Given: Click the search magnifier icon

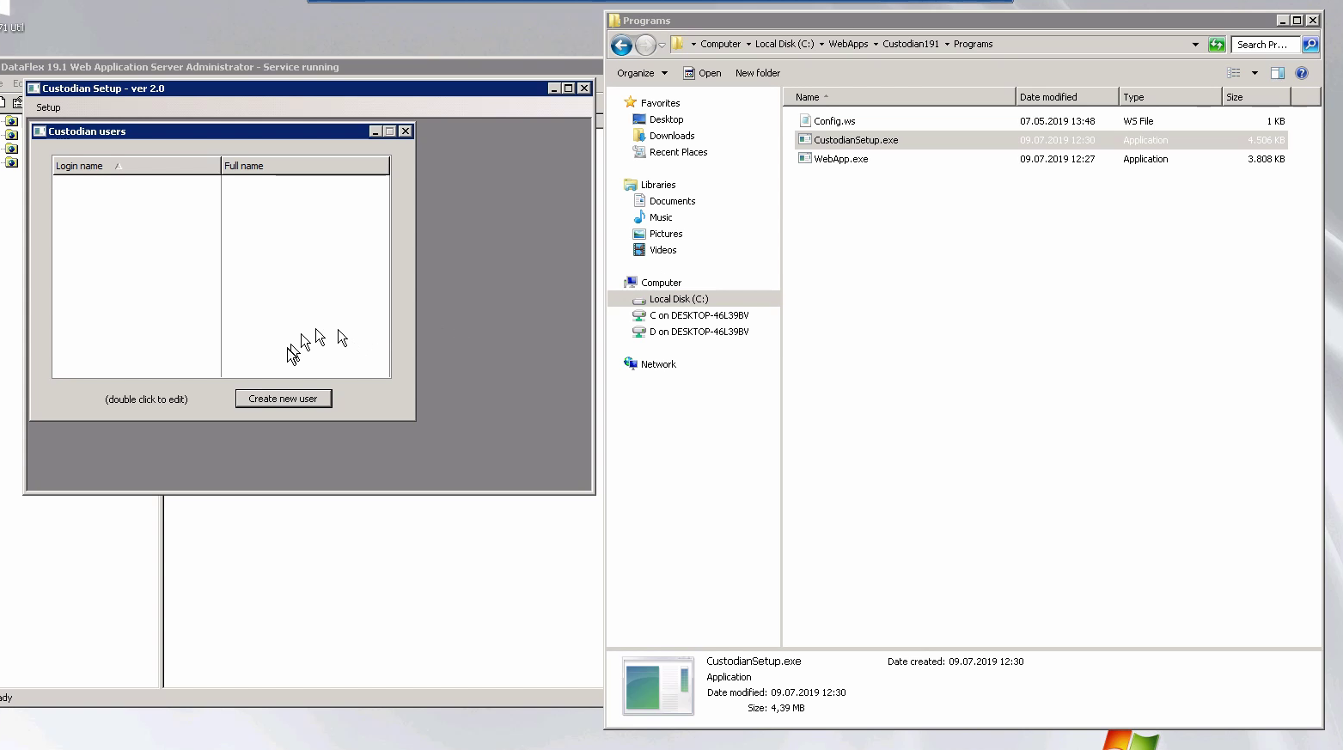Looking at the screenshot, I should click(1310, 45).
